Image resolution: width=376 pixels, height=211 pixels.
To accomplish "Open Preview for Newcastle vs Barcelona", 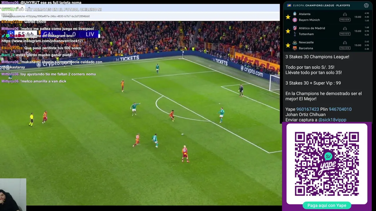I will (x=345, y=48).
